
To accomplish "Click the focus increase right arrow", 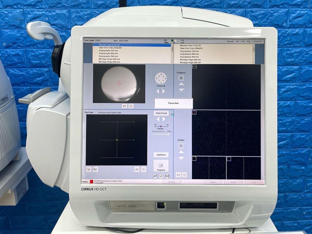I will pos(164,119).
